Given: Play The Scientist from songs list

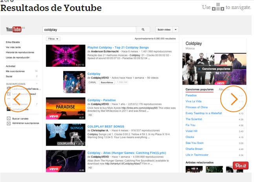Looking at the screenshot, I should point(194,119).
